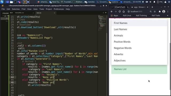Show more bookmarks with double chevron
Viewport: 171px width, 96px height.
(x=168, y=15)
